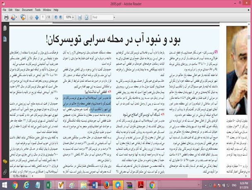Open the Document menu

[x=27, y=10]
